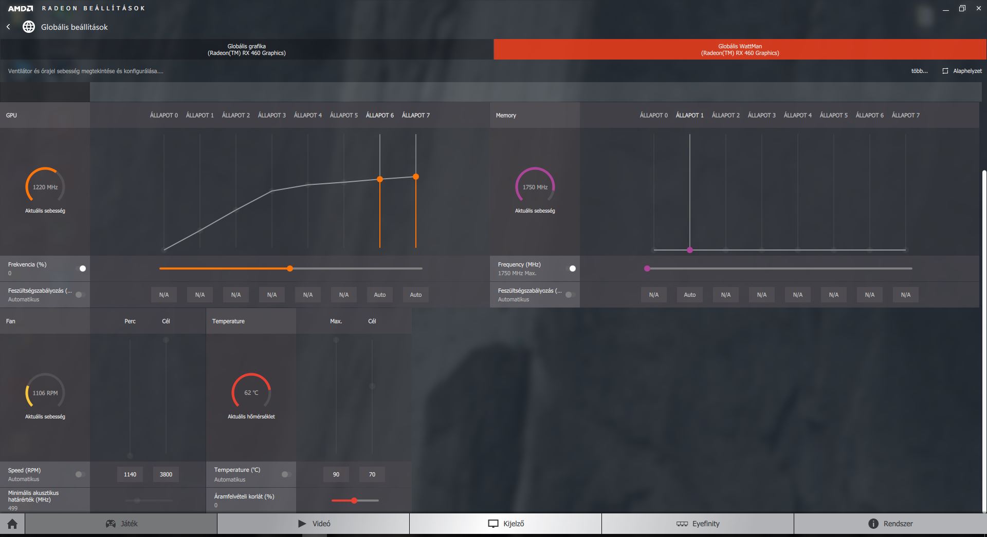This screenshot has height=537, width=987.
Task: Click GPU state 6 Auto voltage field
Action: pos(380,295)
